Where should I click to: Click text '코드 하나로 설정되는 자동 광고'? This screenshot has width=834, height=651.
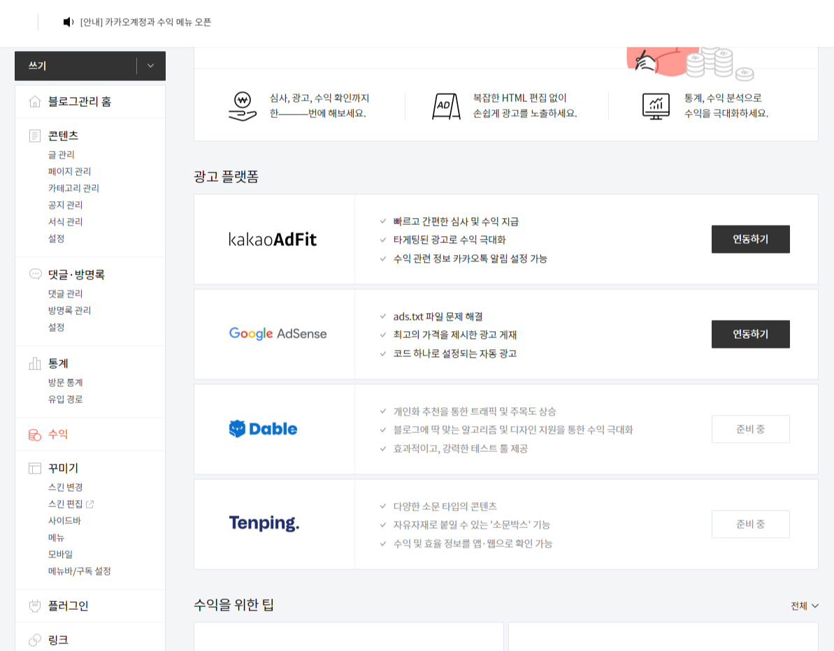point(455,353)
